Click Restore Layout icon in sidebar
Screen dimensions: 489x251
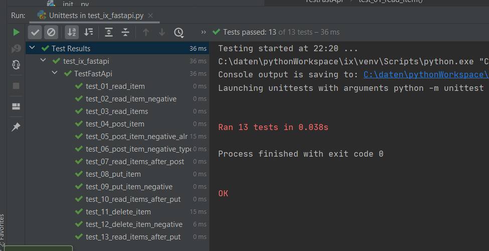coord(16,106)
